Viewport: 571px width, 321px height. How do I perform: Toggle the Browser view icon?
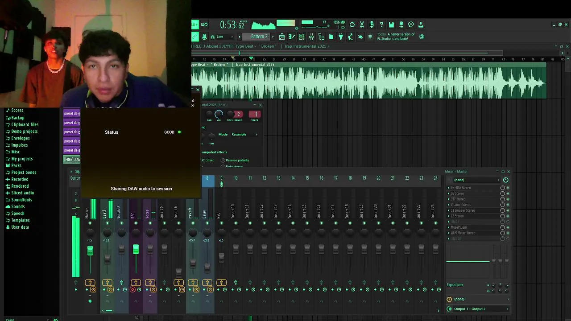pyautogui.click(x=321, y=37)
